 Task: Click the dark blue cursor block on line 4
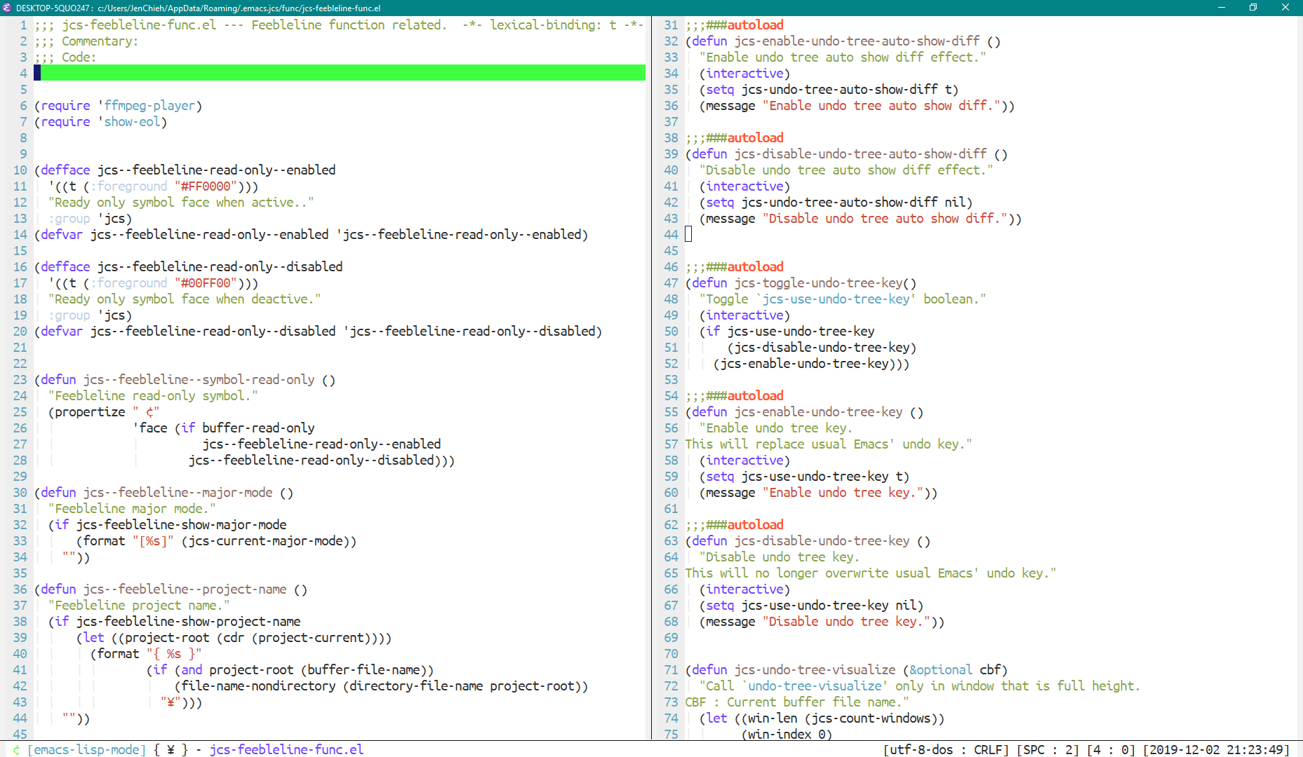37,73
